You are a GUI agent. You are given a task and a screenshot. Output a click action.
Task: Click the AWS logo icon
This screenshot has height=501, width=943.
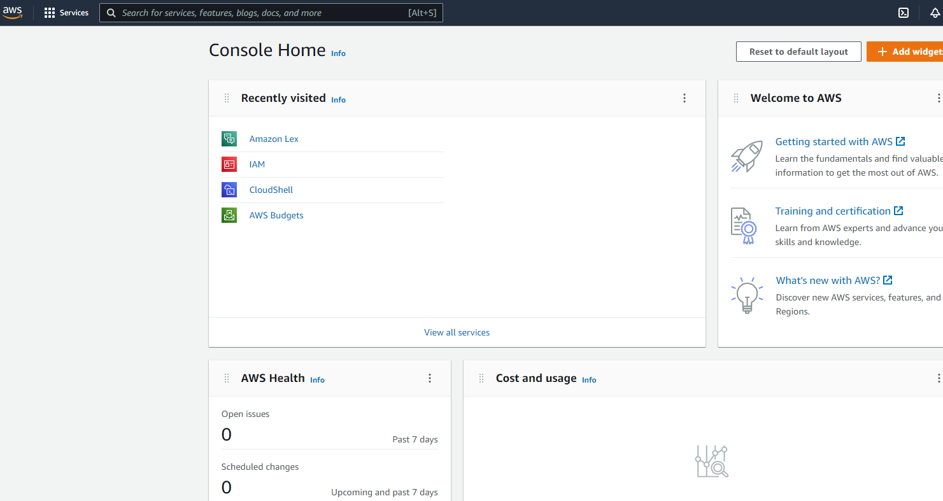[12, 12]
